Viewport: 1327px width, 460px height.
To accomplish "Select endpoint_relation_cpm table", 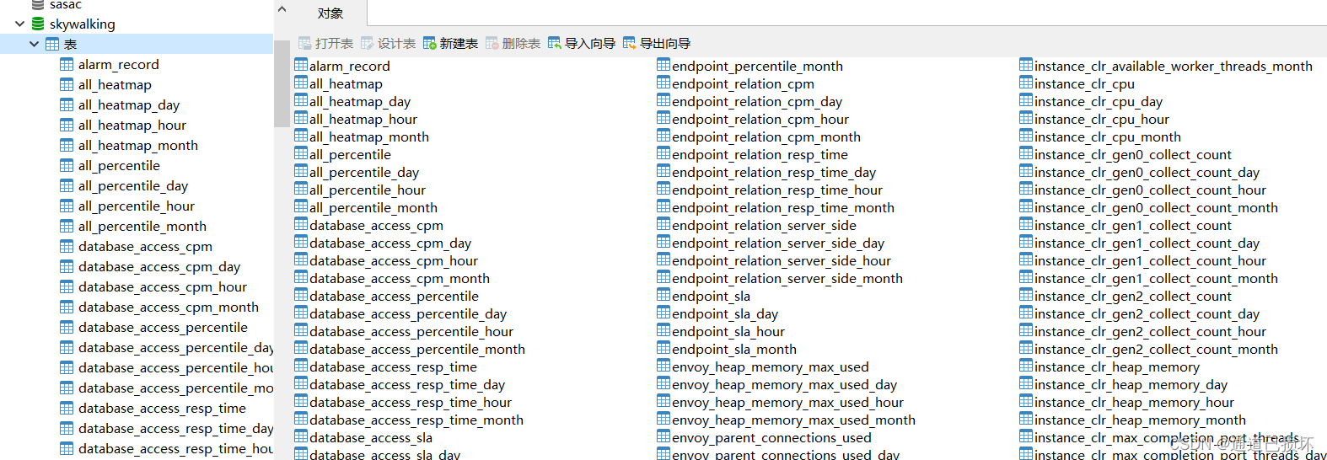I will 743,83.
